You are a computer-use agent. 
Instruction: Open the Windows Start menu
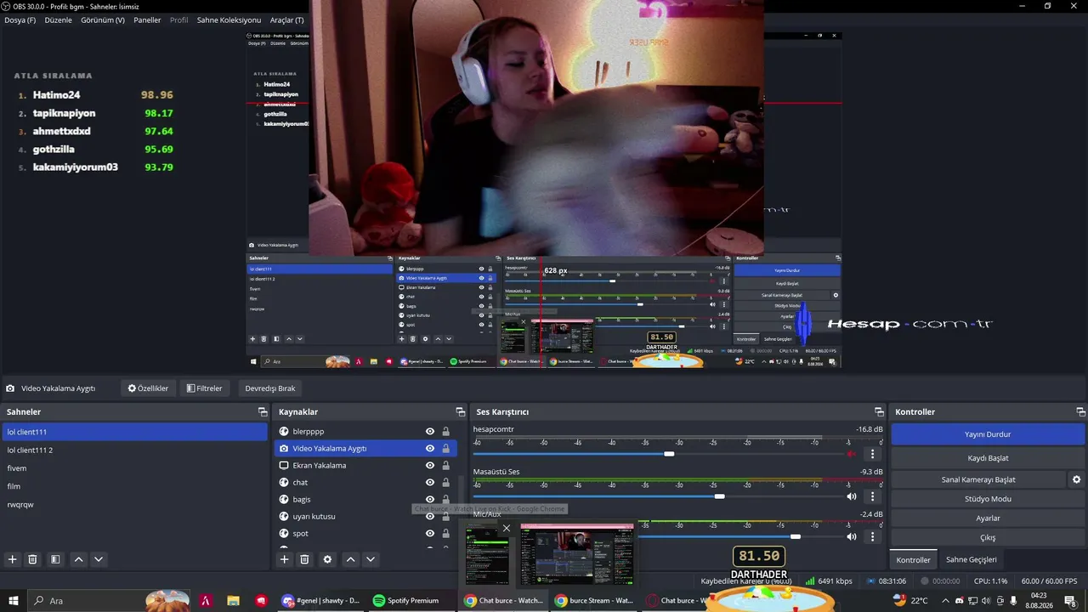tap(14, 601)
